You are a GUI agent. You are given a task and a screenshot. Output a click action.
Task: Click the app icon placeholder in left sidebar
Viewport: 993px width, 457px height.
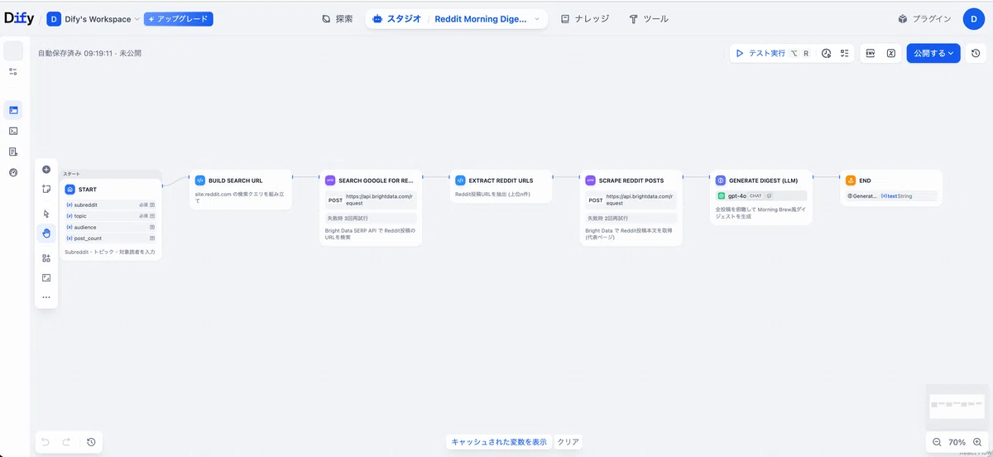13,51
